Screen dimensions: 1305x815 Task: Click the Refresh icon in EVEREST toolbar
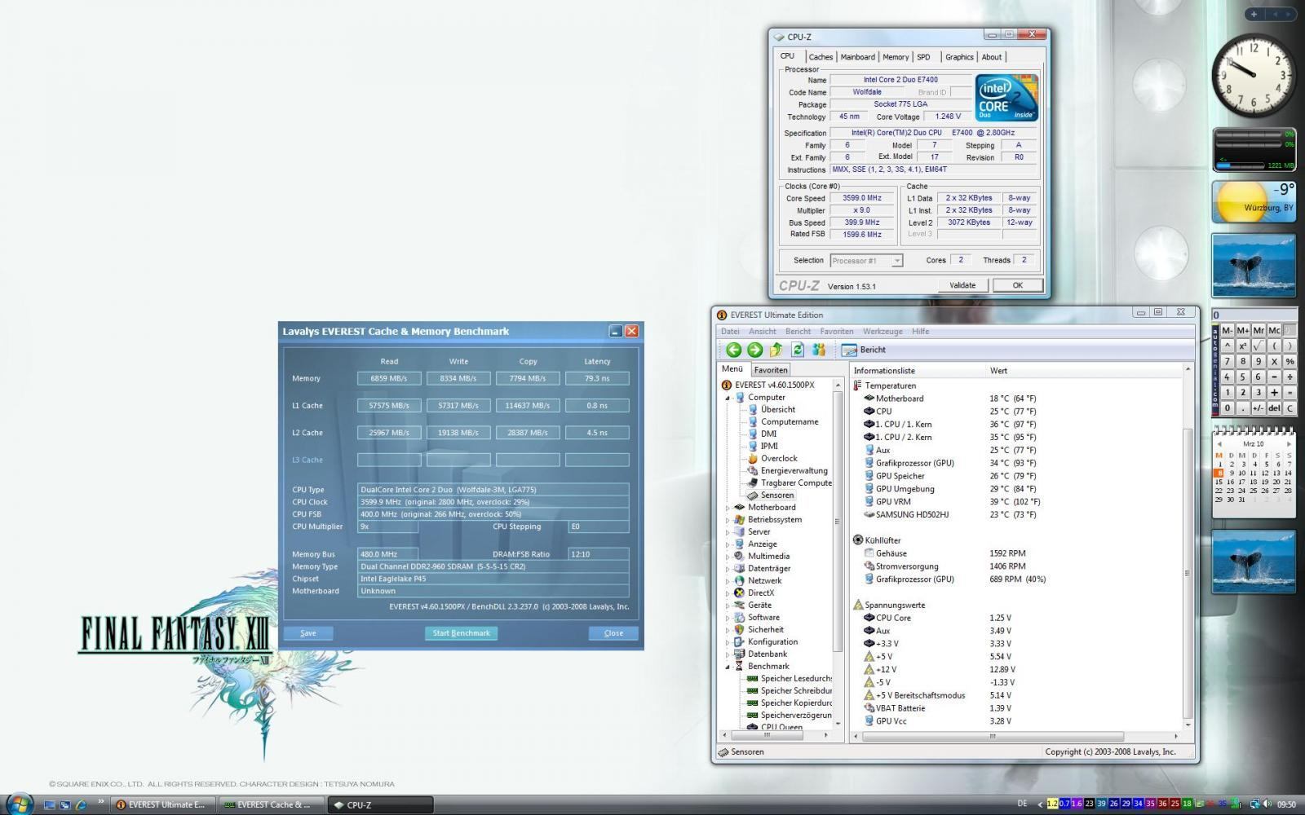798,350
